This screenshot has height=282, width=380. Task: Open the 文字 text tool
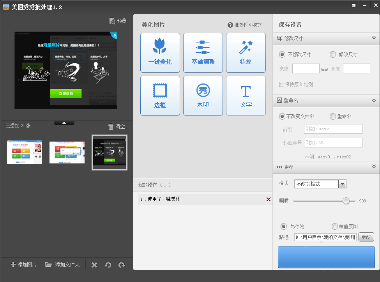(x=246, y=96)
